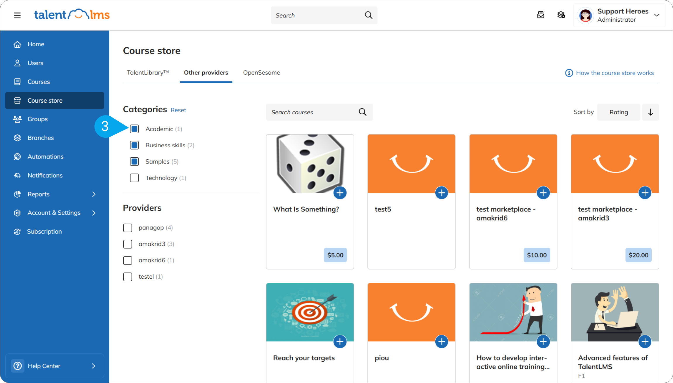Check the Technology category checkbox
The image size is (673, 383).
coord(134,178)
